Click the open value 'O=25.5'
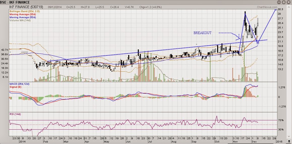292x144 pixels. (71, 7)
